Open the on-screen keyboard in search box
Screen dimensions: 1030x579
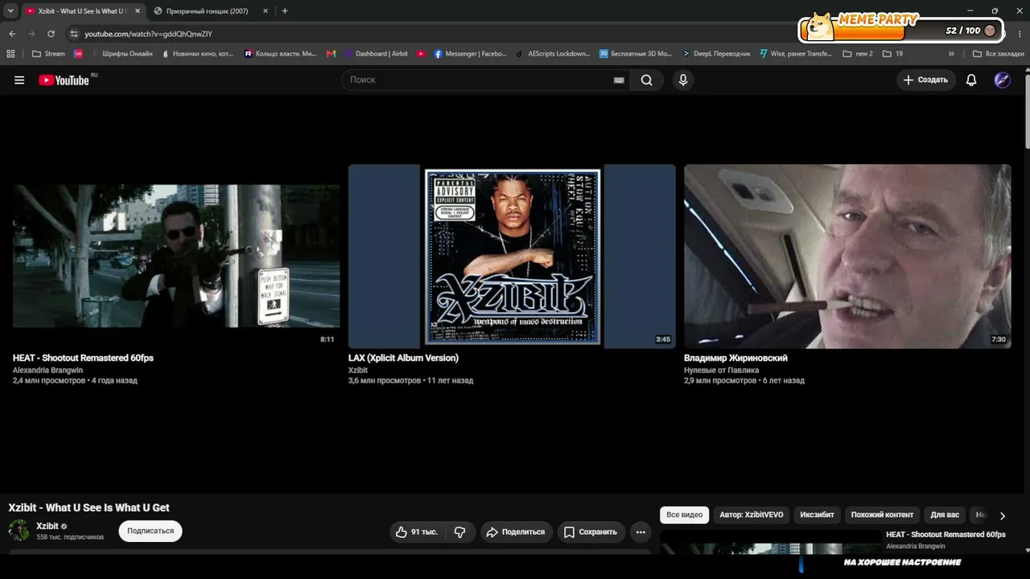[x=619, y=80]
